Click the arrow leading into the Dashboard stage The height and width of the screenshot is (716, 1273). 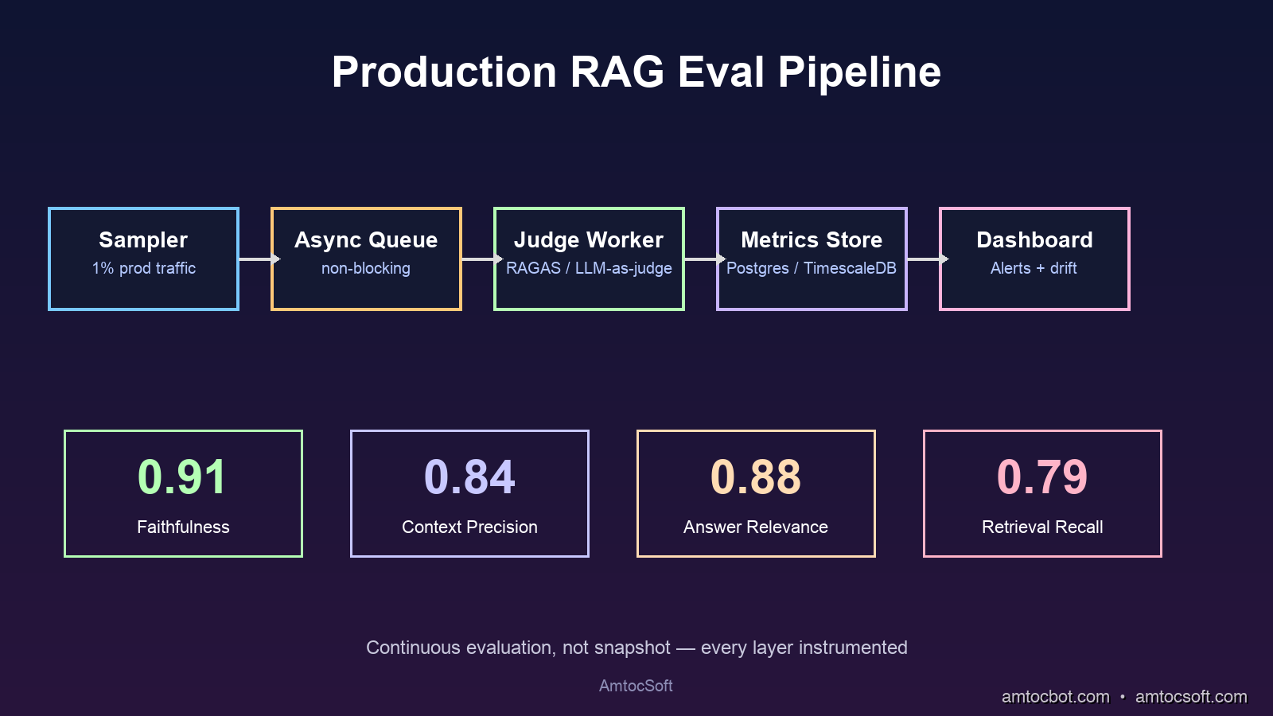(x=923, y=258)
